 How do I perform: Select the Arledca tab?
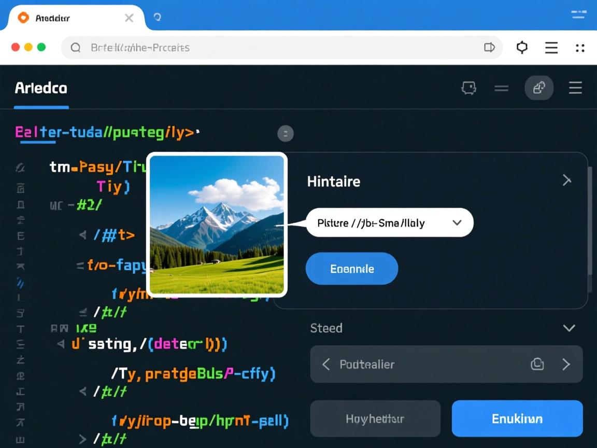point(41,88)
